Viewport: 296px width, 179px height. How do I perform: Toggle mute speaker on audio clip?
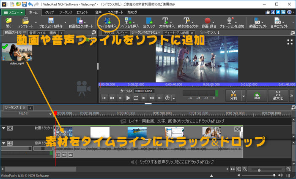pyautogui.click(x=63, y=155)
